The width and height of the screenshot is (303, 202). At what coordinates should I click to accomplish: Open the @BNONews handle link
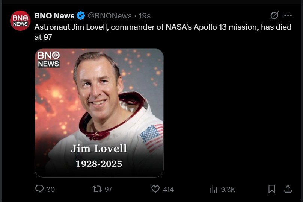[110, 16]
